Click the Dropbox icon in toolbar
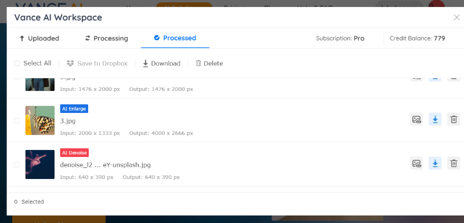 70,63
